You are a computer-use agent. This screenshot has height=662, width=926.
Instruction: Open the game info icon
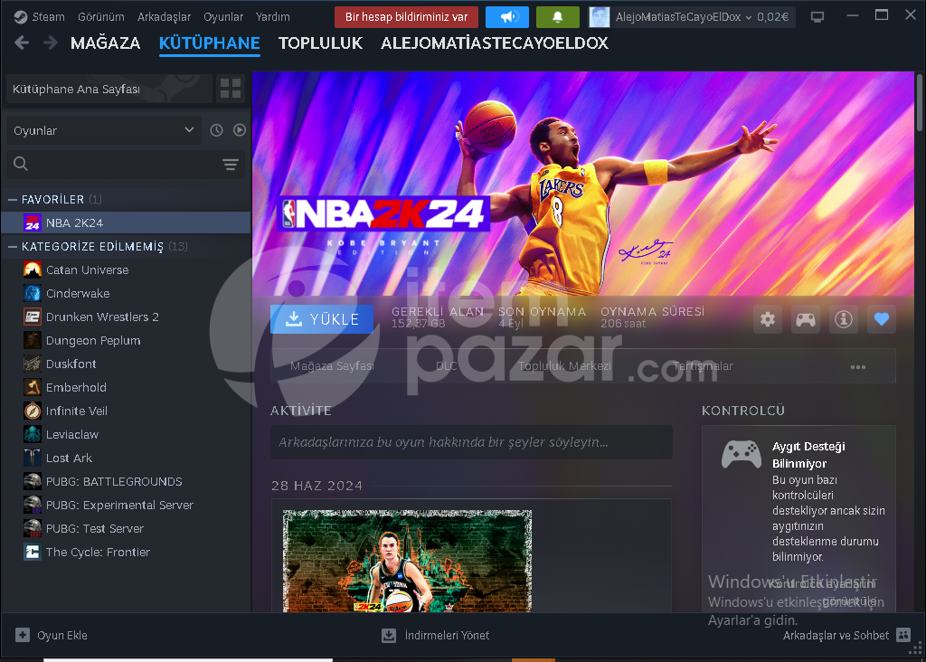844,319
